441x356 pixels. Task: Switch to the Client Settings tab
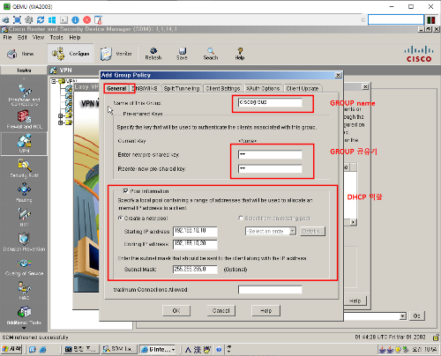pos(223,88)
